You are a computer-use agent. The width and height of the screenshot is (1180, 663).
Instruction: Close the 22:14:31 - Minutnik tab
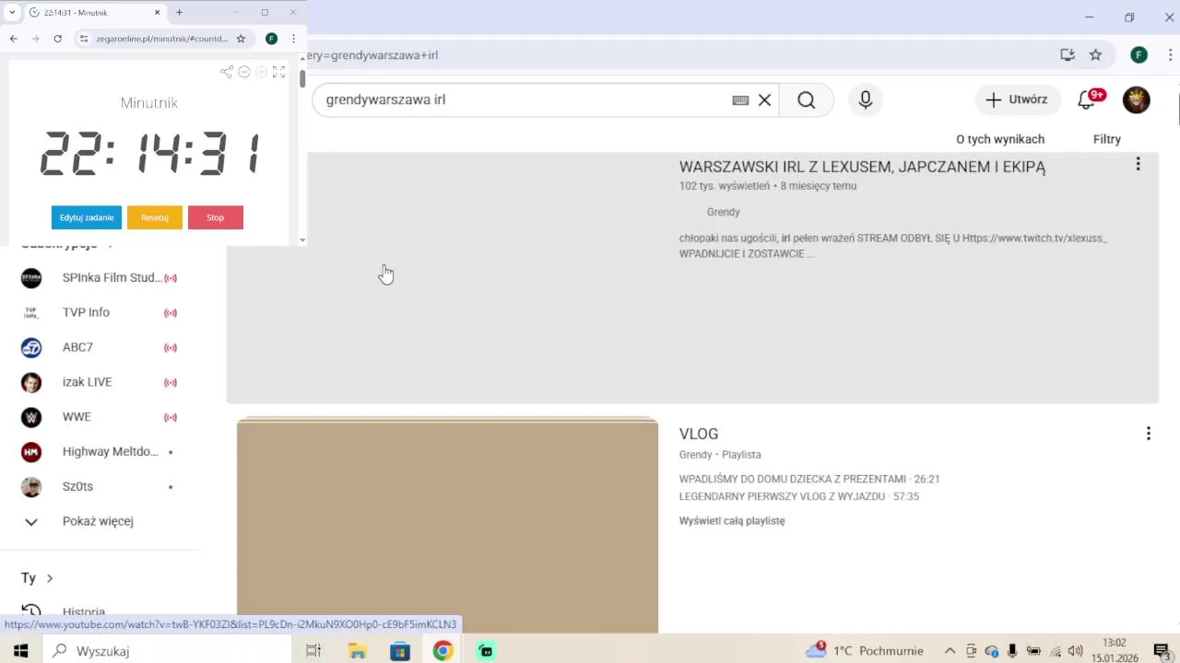(x=157, y=12)
